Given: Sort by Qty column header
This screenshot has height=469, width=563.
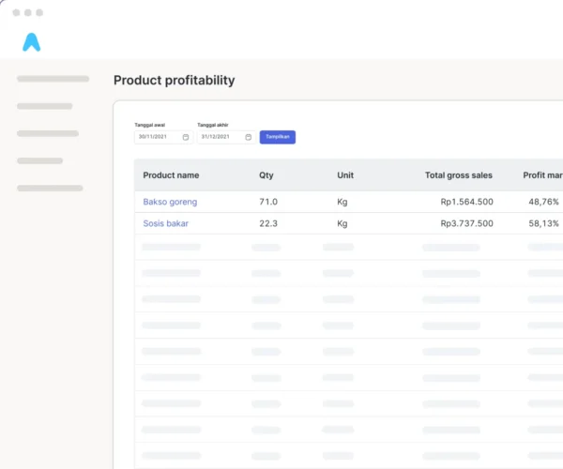Looking at the screenshot, I should 266,175.
